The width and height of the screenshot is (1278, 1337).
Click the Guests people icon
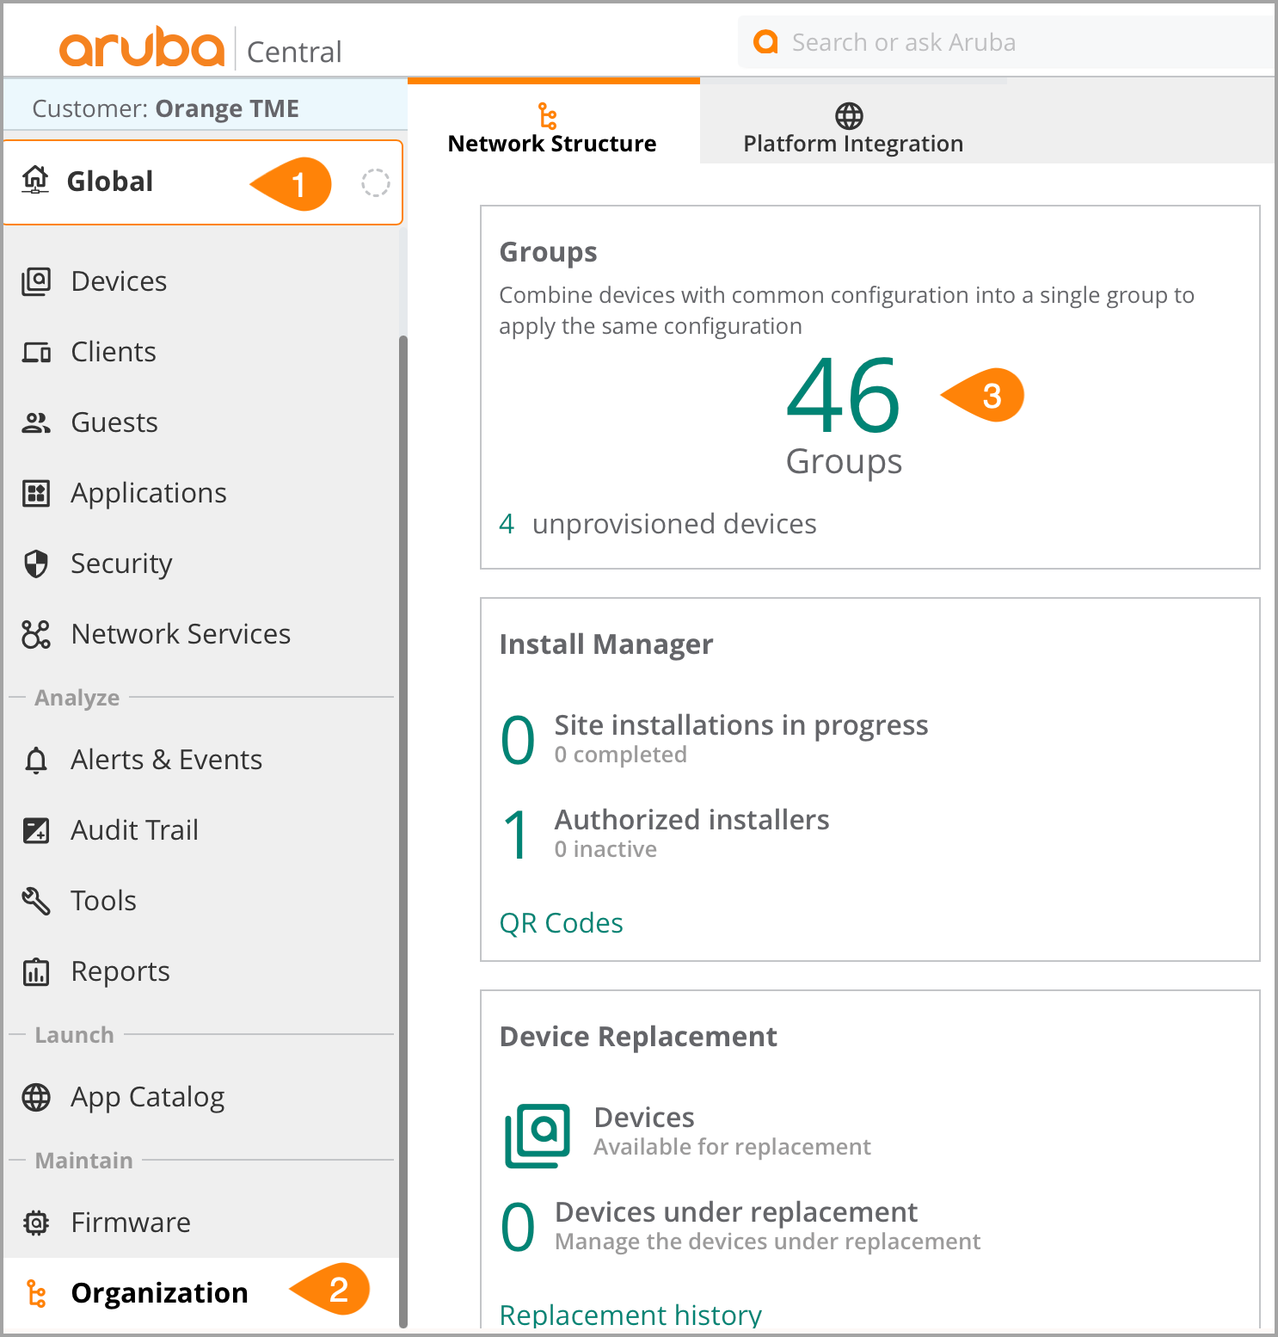pyautogui.click(x=36, y=422)
